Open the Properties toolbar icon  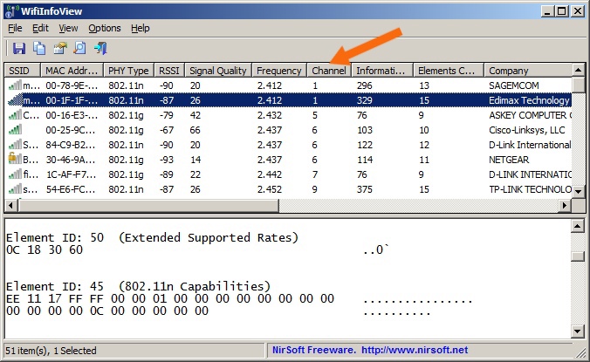60,49
